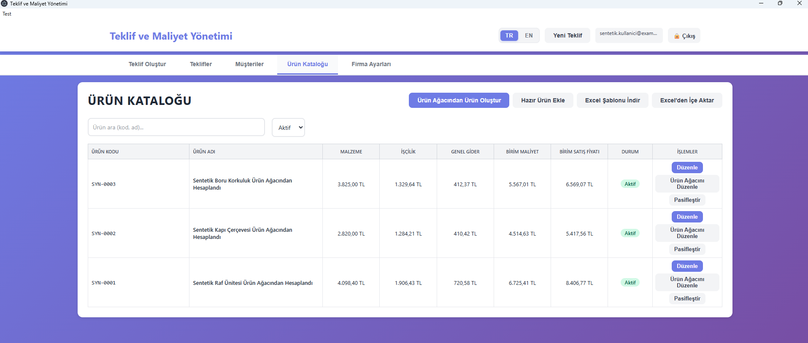Click Ürün Ağacını Düzenle for SYN-0001
Viewport: 808px width, 343px height.
pyautogui.click(x=687, y=282)
